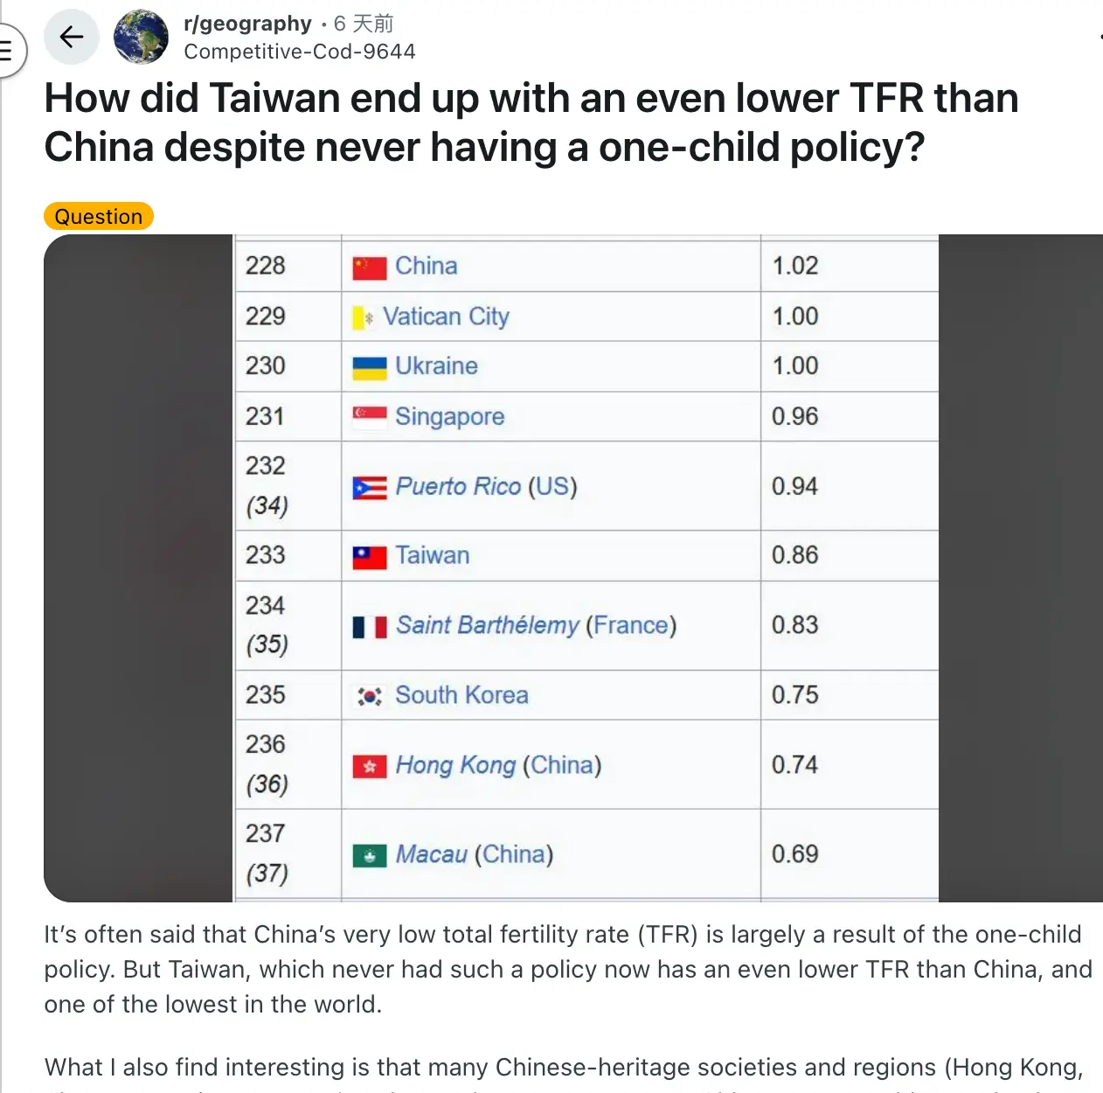Click the Vatican City link
1103x1093 pixels.
(446, 317)
